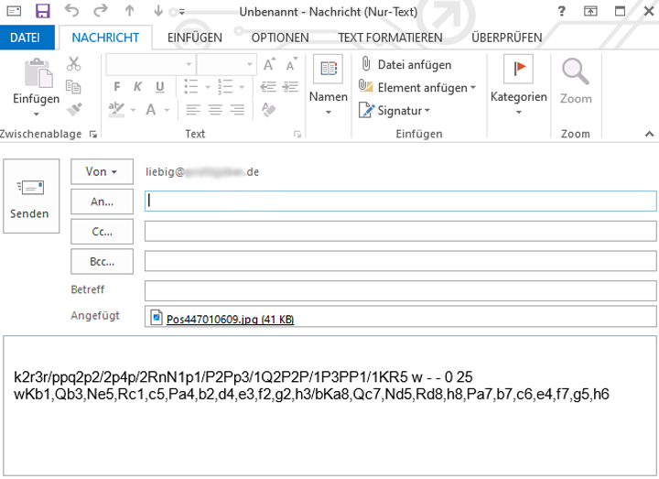
Task: Open the Von sender dropdown
Action: (102, 171)
